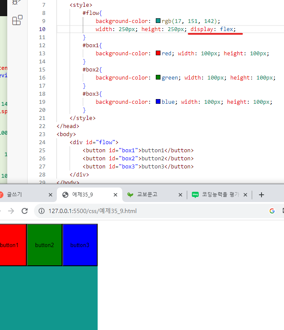The image size is (284, 330).
Task: Close the 글쓰기 tab
Action: click(51, 195)
